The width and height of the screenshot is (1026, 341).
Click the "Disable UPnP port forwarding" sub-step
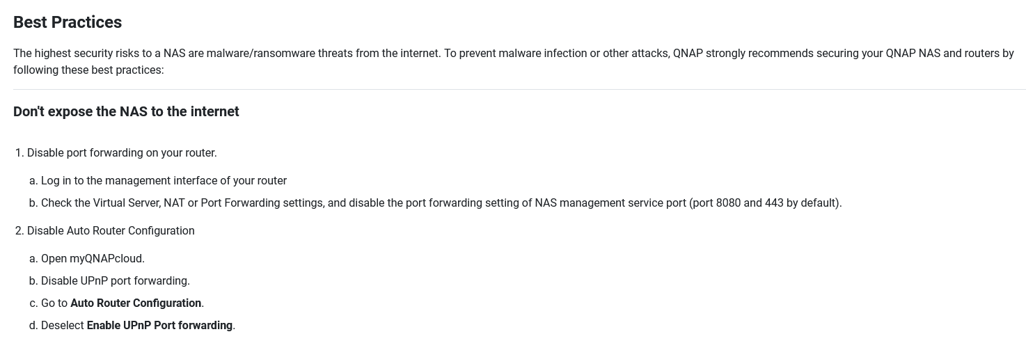point(115,280)
